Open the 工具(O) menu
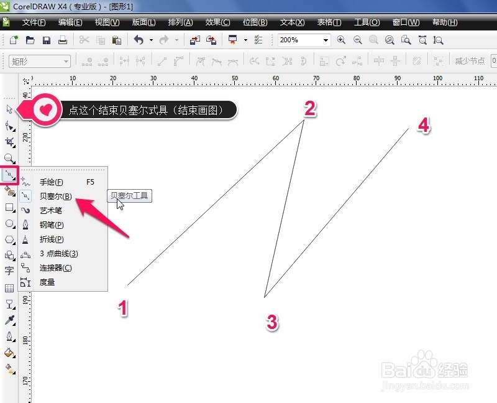Screen dimensions: 497x403 367,22
